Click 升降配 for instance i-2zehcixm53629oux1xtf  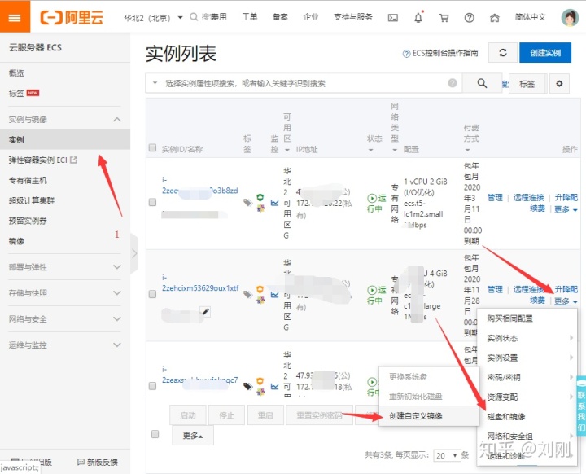pyautogui.click(x=566, y=289)
